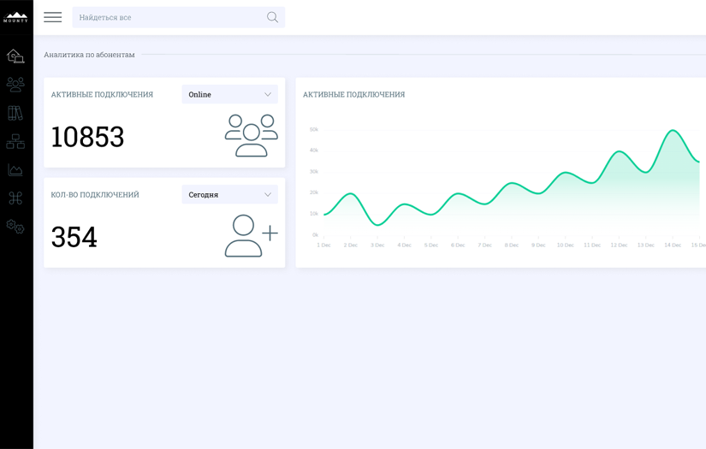Click the users group icon in the active connections card
This screenshot has height=449, width=706.
[252, 135]
